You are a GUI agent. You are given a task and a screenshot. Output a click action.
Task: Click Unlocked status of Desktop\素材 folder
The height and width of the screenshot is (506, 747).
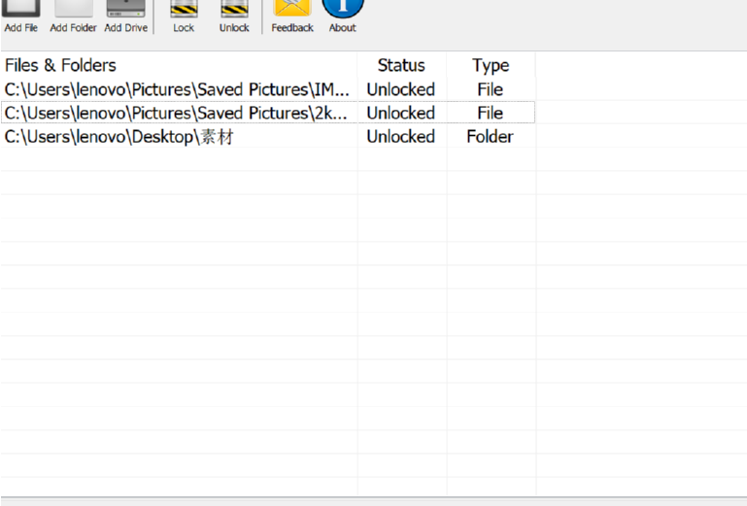point(400,137)
